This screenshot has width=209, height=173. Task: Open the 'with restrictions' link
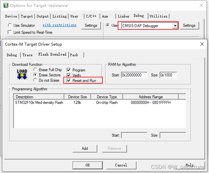(x=59, y=25)
